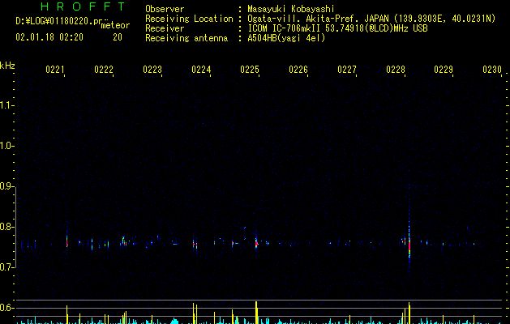Click the date stamp 02.01.18 02:20

click(x=49, y=37)
